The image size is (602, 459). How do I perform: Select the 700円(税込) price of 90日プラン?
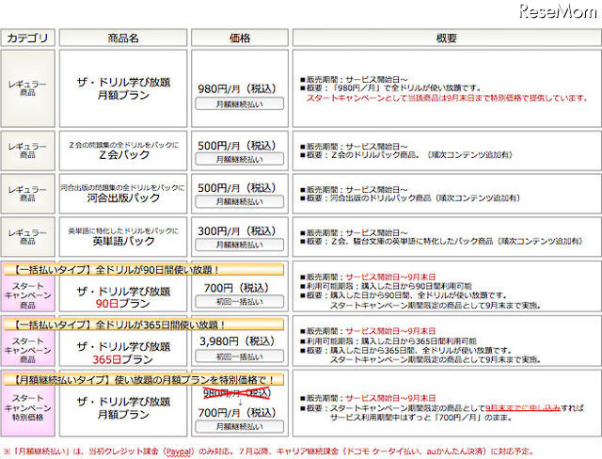(236, 288)
